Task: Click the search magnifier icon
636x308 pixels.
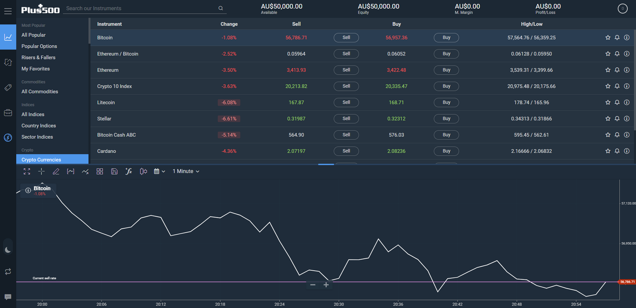Action: (221, 8)
